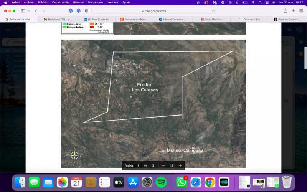
Task: Open the Marcadores menu
Action: [95, 3]
